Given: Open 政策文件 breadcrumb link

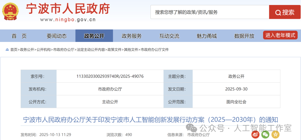Looking at the screenshot, I should pyautogui.click(x=115, y=50).
